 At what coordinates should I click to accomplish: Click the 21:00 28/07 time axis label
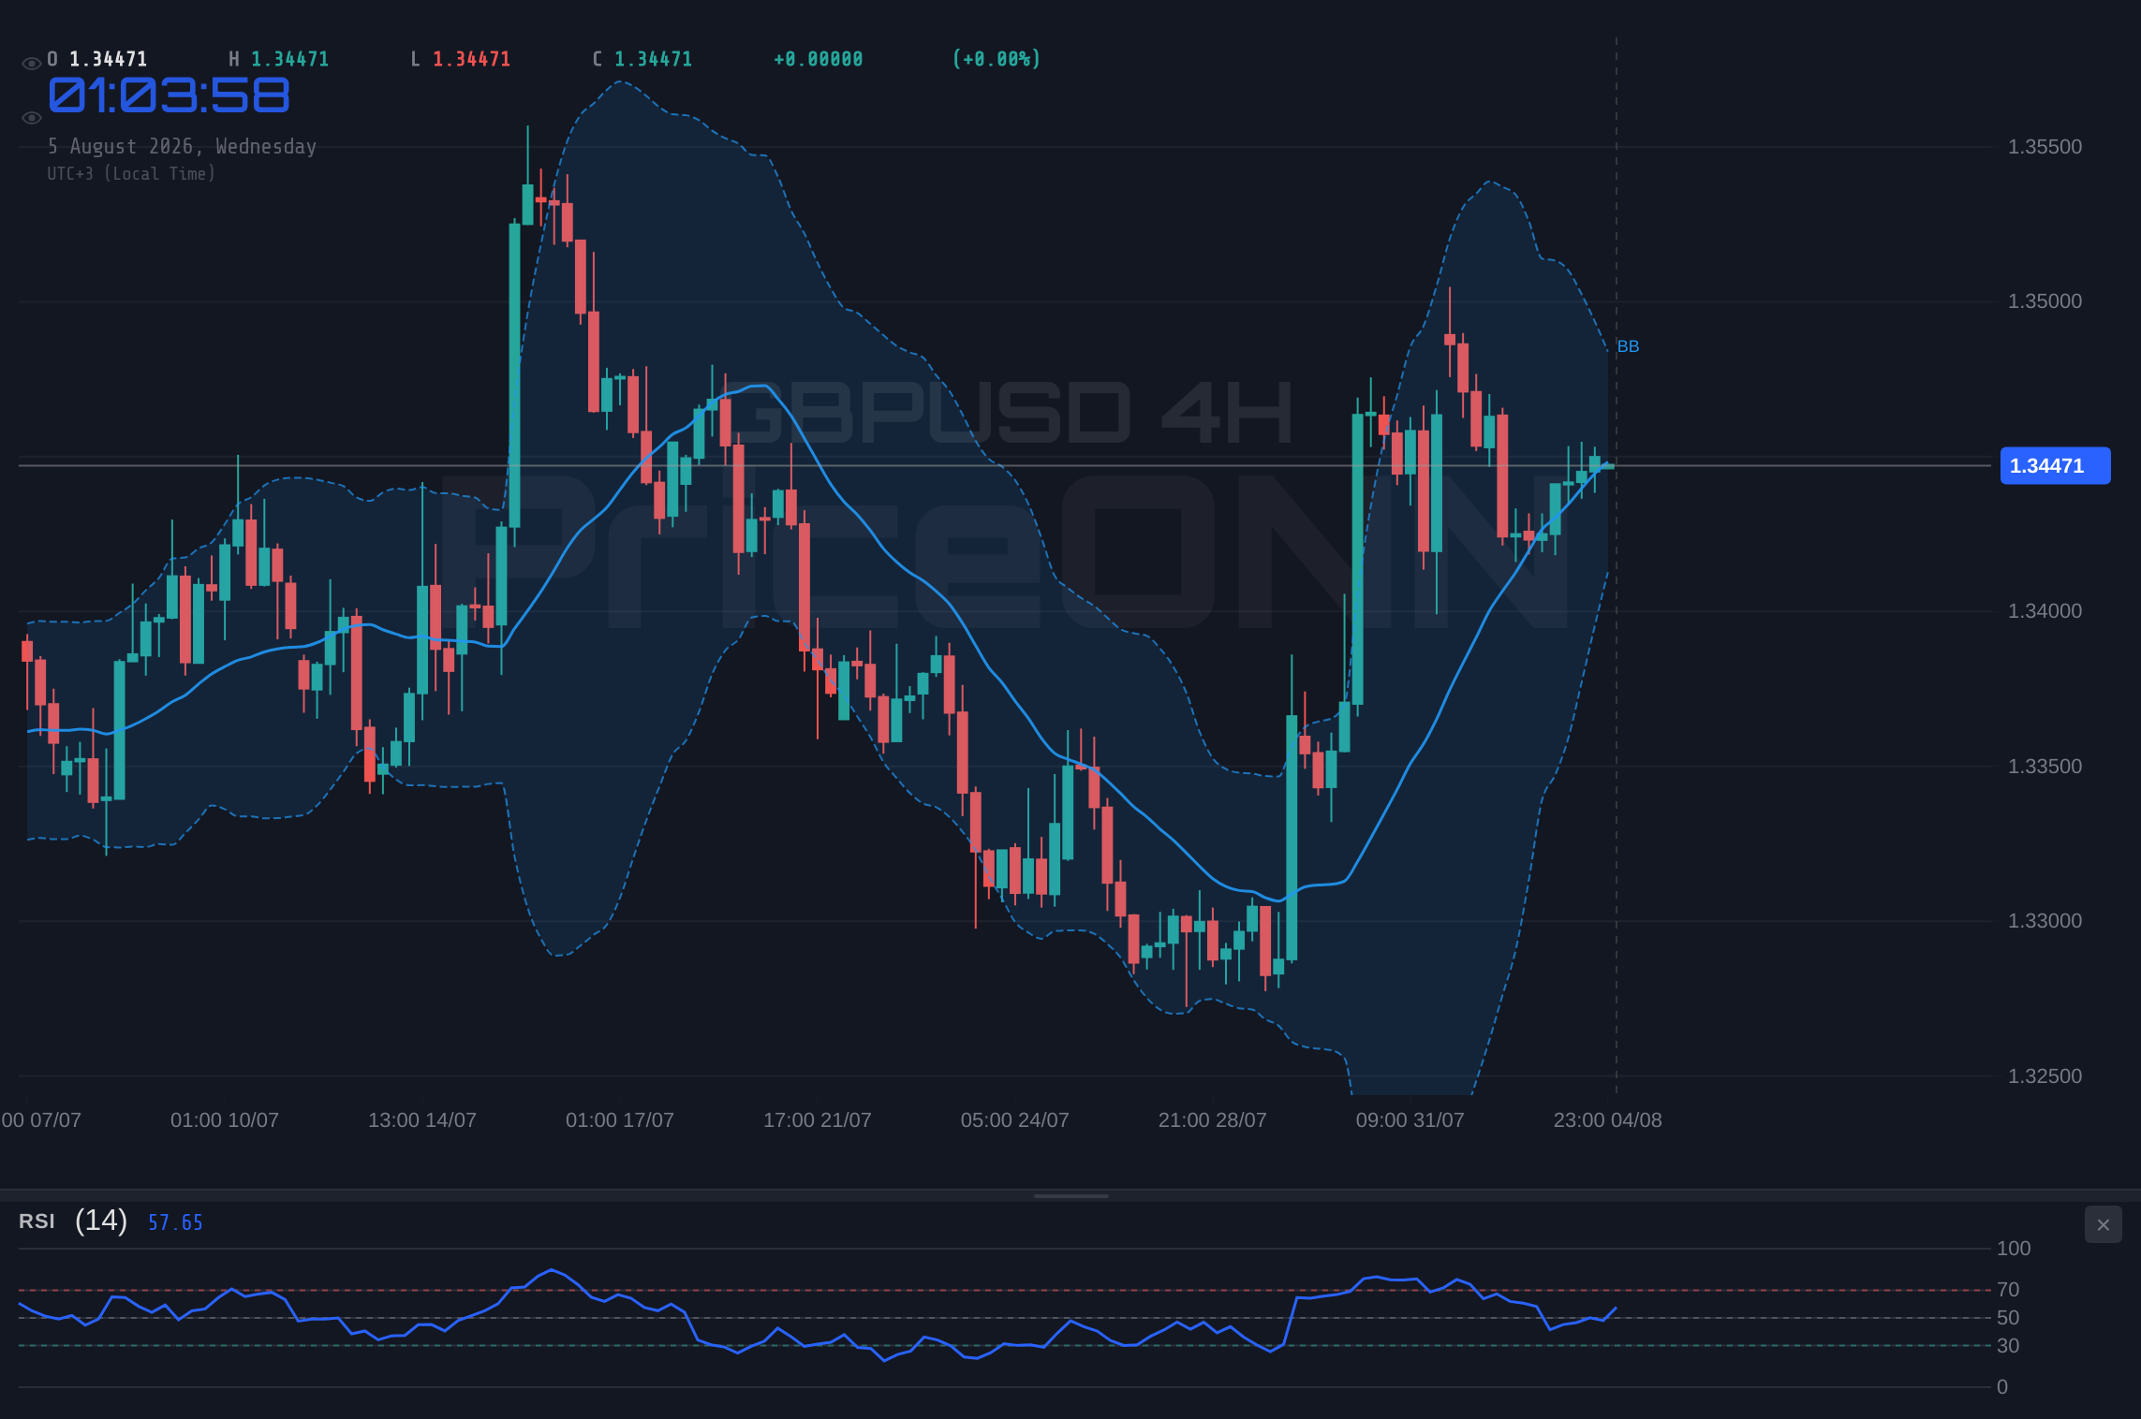click(x=1213, y=1120)
